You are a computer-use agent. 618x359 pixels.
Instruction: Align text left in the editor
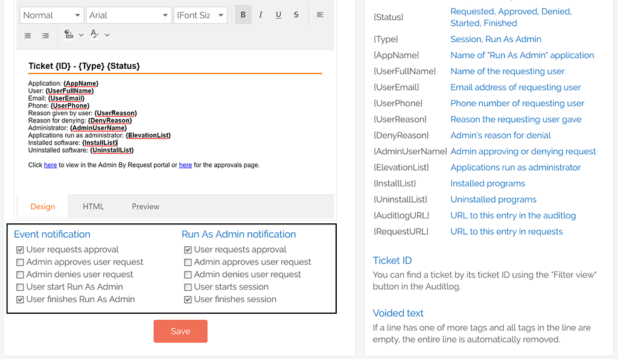320,15
